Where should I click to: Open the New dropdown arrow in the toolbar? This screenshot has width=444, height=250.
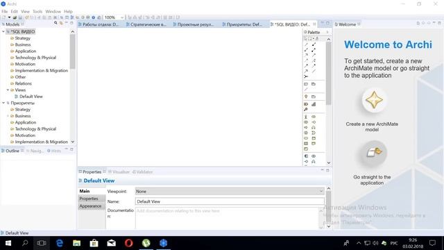[x=9, y=17]
